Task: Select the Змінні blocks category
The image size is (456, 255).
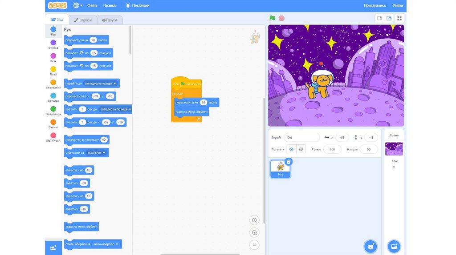Action: [53, 124]
